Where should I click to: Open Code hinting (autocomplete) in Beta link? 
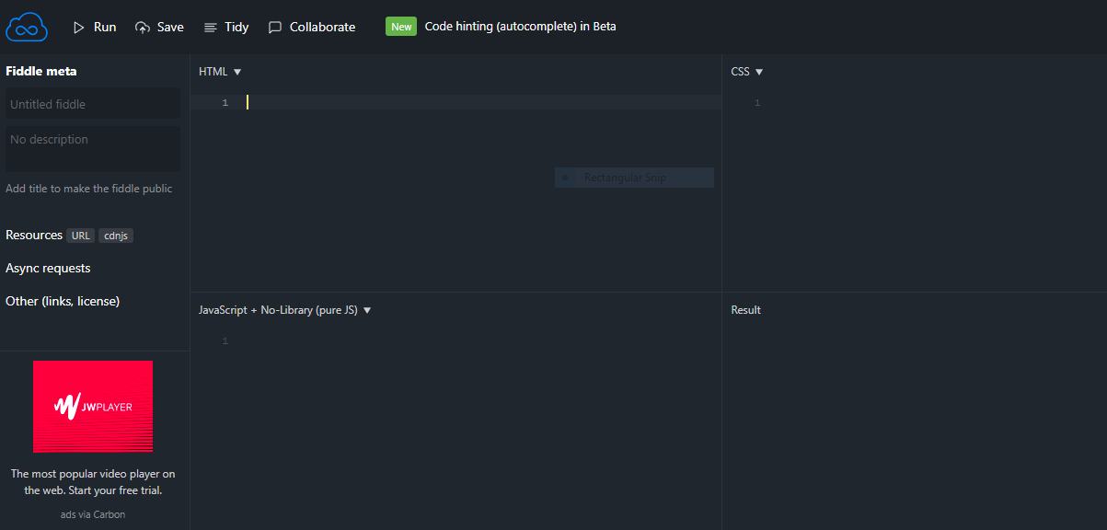coord(520,27)
